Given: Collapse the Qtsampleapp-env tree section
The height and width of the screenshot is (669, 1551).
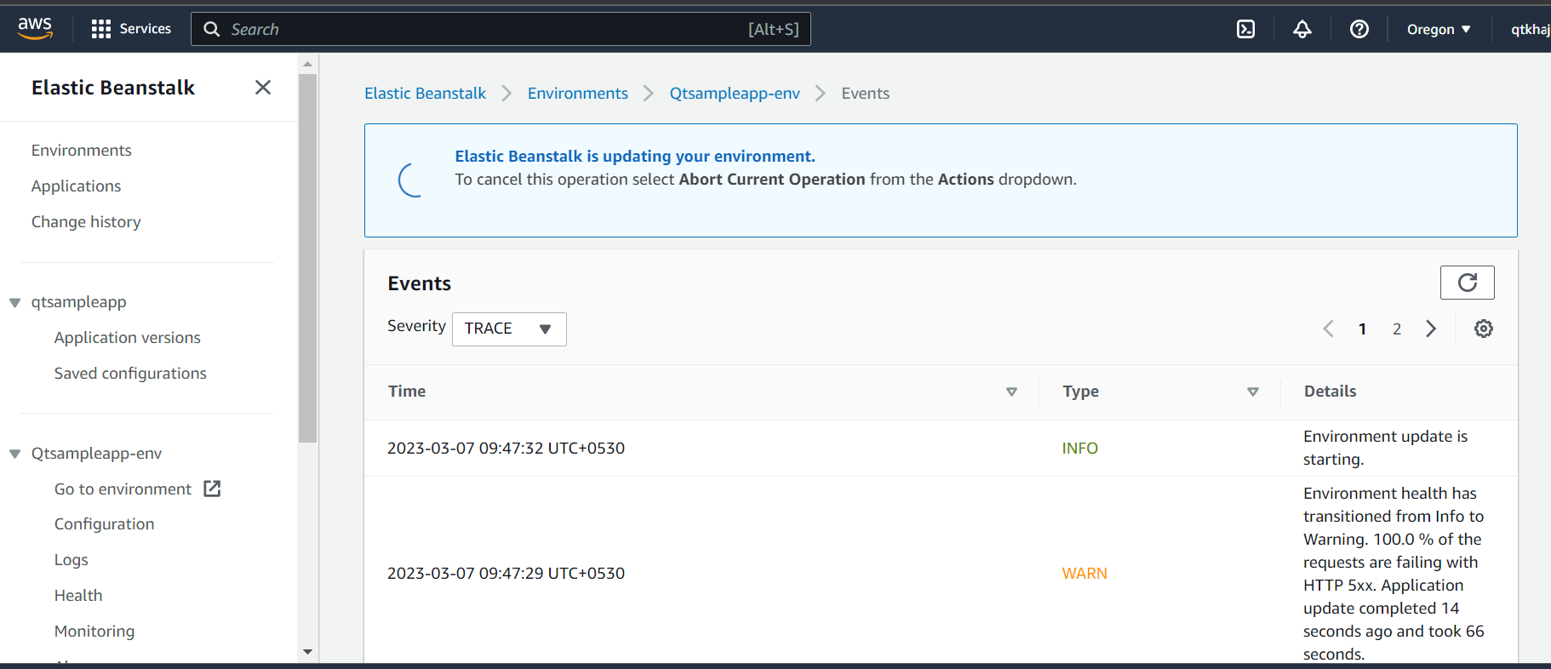Looking at the screenshot, I should coord(15,455).
